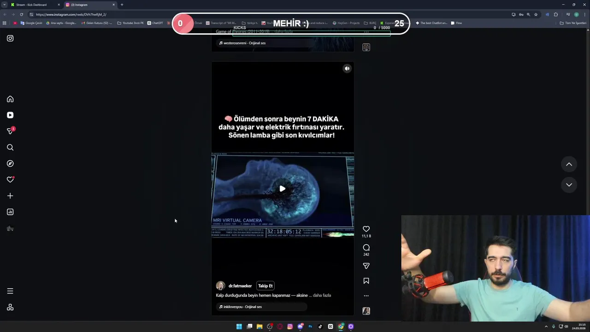Viewport: 590px width, 332px height.
Task: Open the Explore compass icon
Action: tap(10, 164)
